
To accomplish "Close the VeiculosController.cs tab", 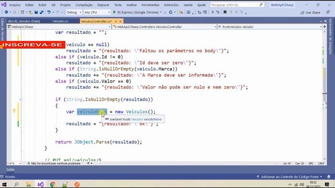I will 120,21.
